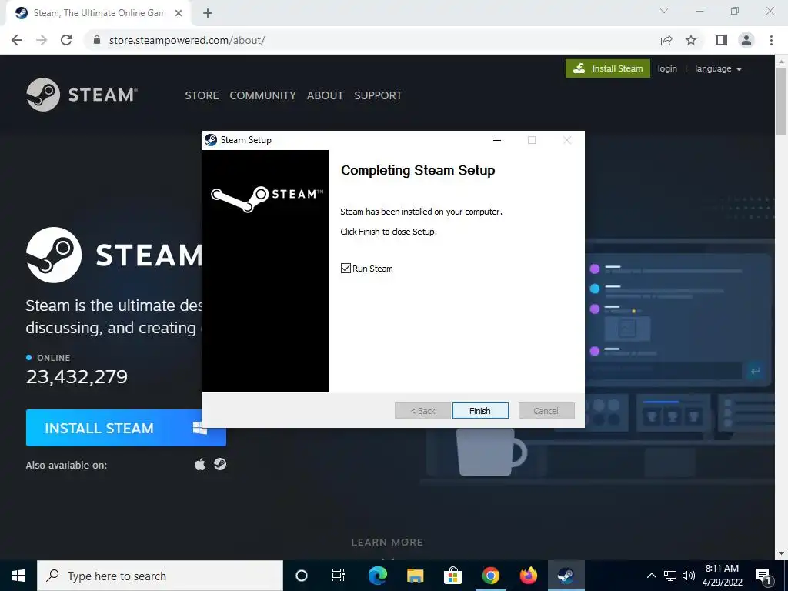Click the Steam logo in the site header

coord(82,95)
